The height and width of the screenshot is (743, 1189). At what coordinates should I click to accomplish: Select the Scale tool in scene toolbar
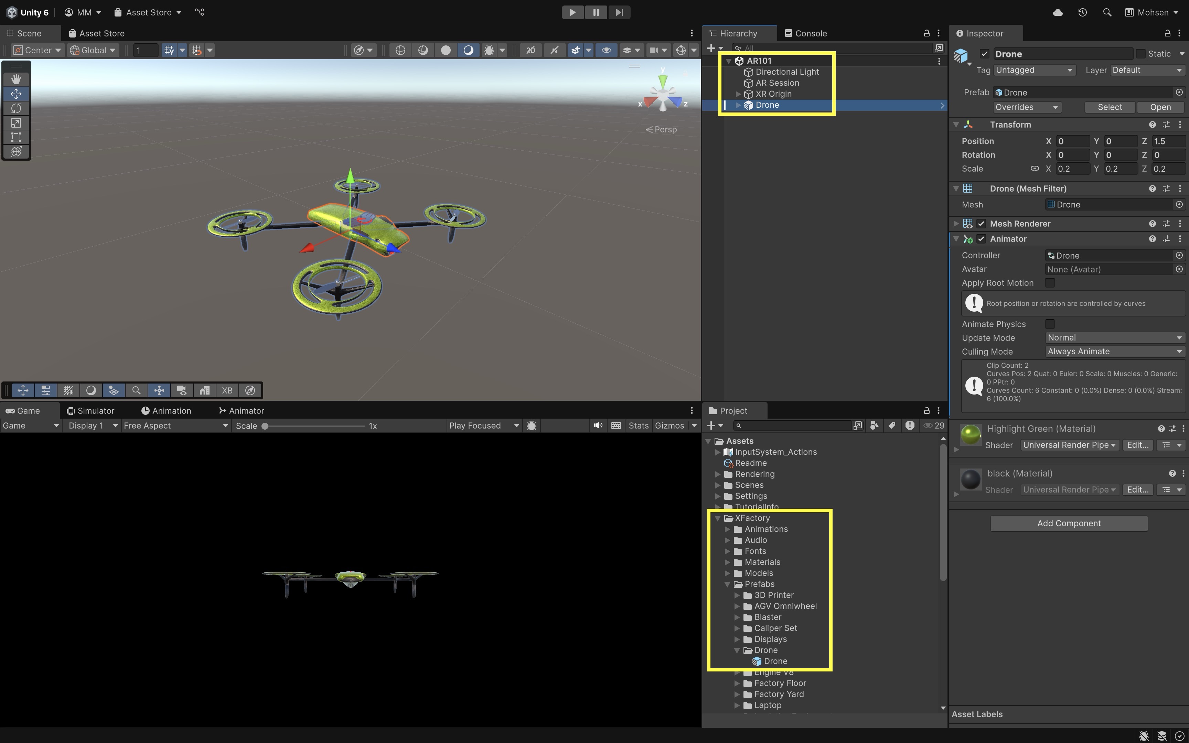(x=16, y=123)
